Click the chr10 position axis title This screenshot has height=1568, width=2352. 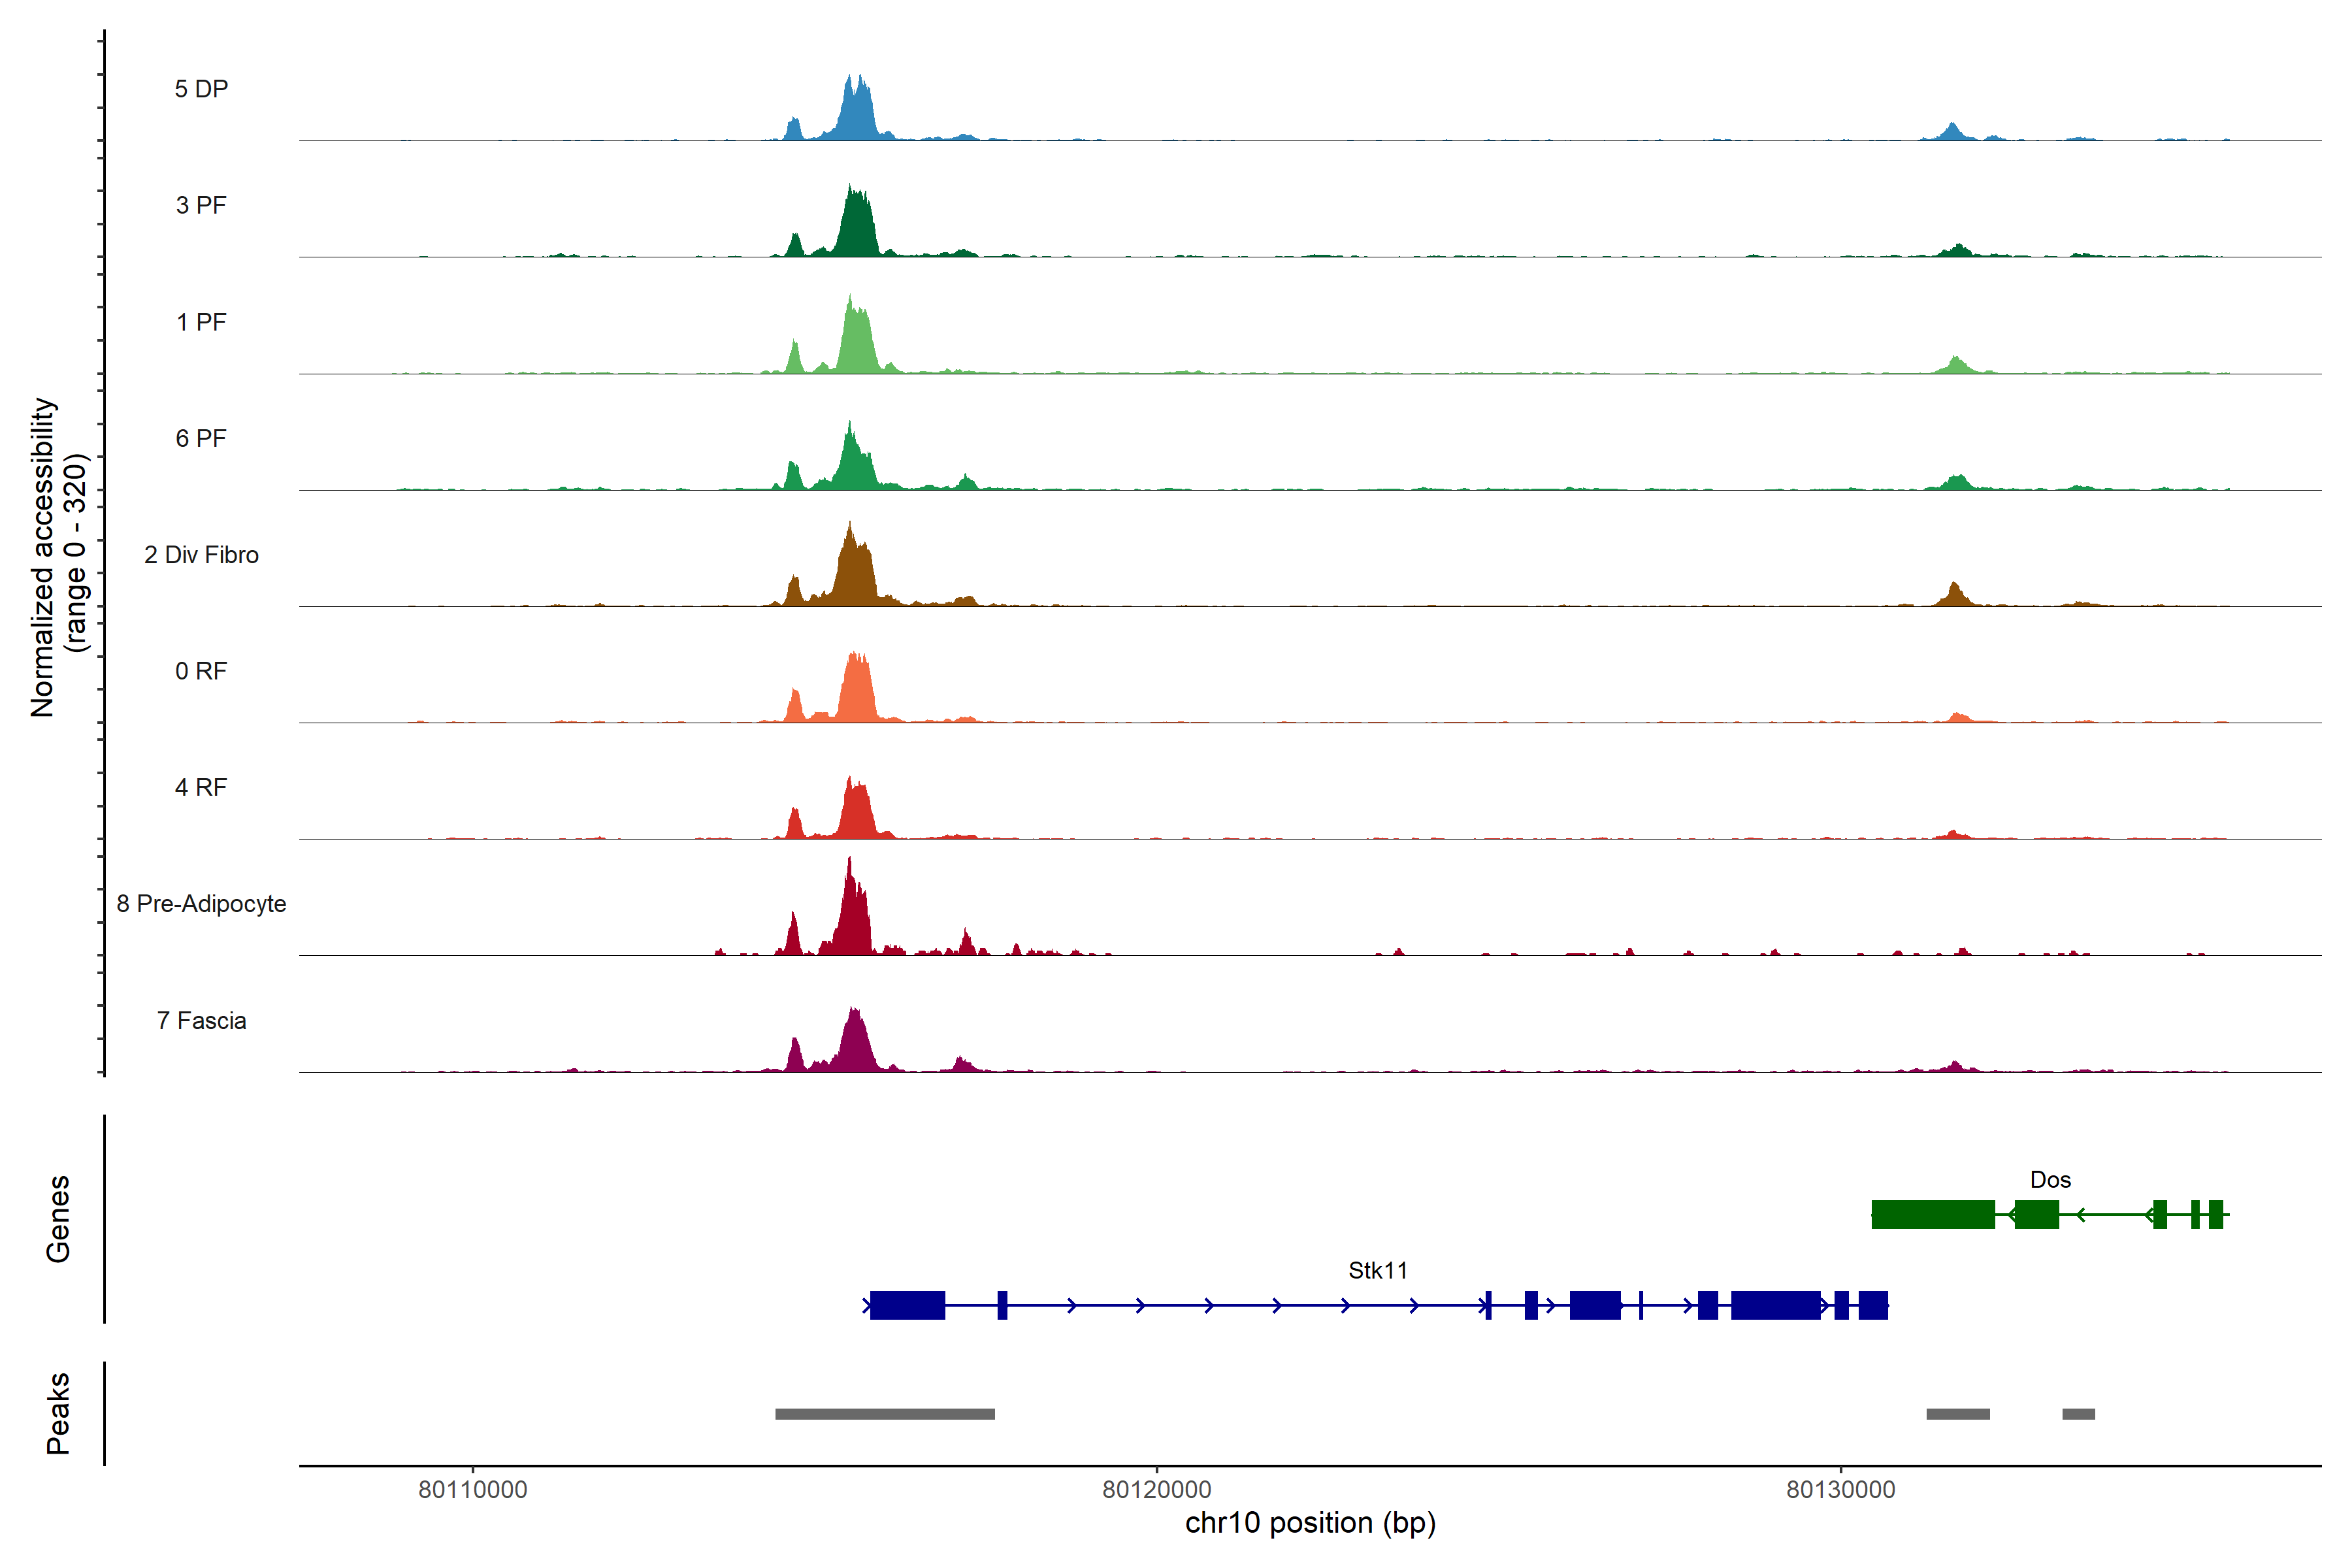click(1309, 1523)
